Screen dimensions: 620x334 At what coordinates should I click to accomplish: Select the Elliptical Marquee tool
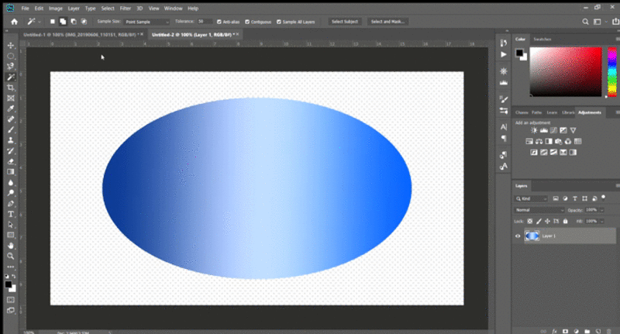(x=11, y=56)
